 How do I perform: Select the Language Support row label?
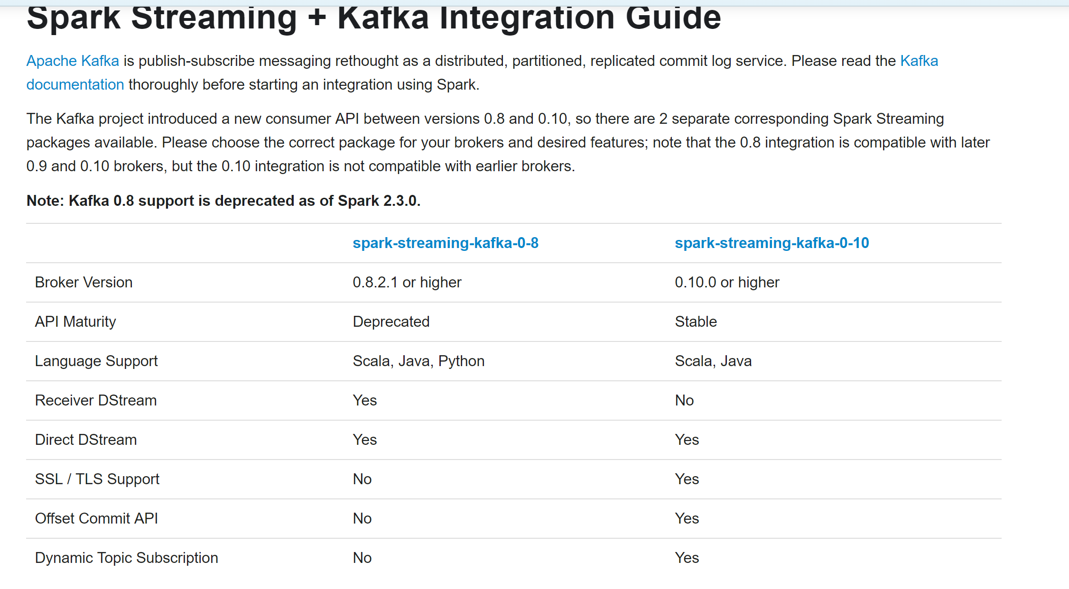96,361
